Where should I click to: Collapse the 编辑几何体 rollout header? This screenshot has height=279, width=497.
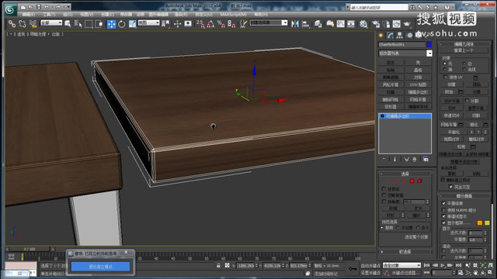pyautogui.click(x=464, y=44)
